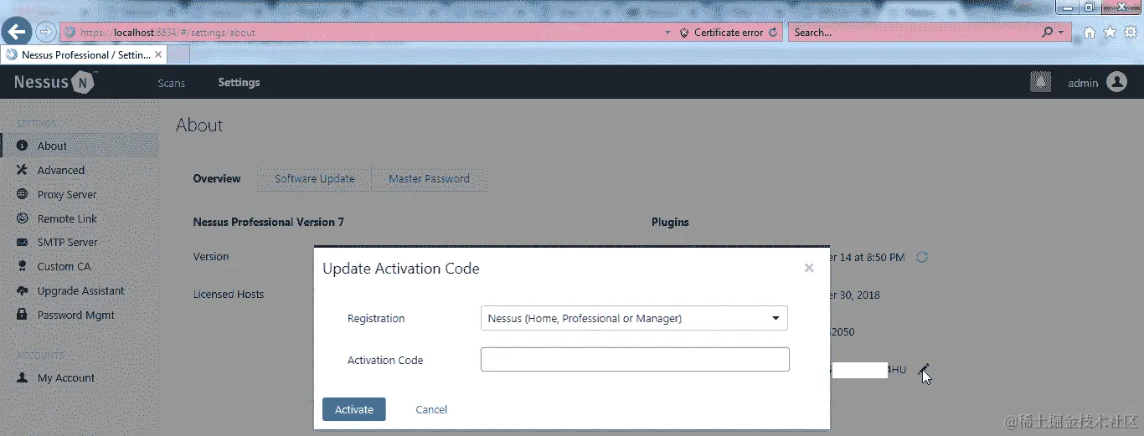The image size is (1144, 436).
Task: Click the 'Licensed Hosts' label
Action: (229, 295)
